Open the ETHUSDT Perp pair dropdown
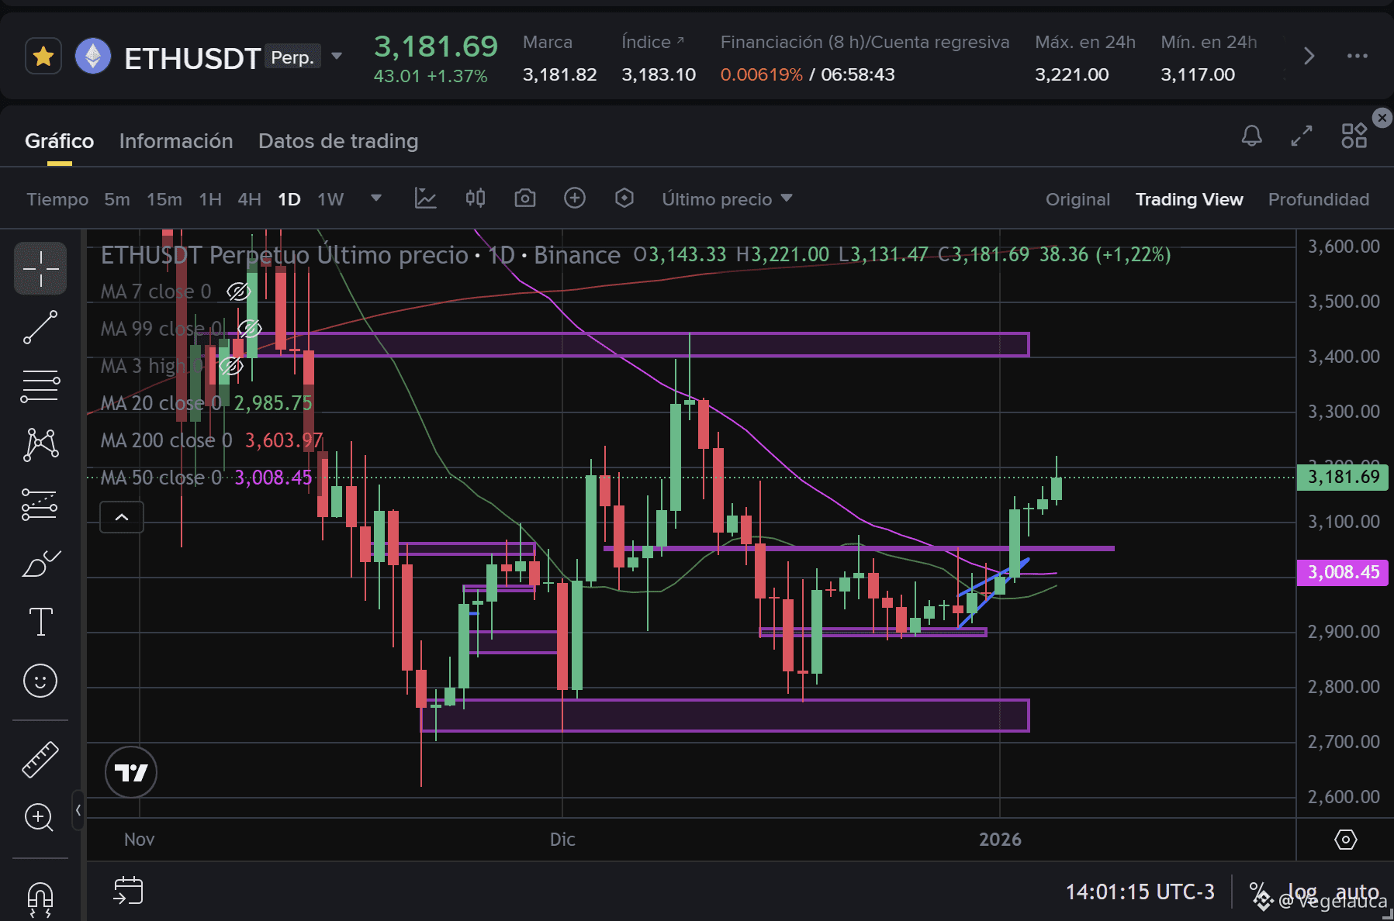This screenshot has height=921, width=1394. [337, 57]
